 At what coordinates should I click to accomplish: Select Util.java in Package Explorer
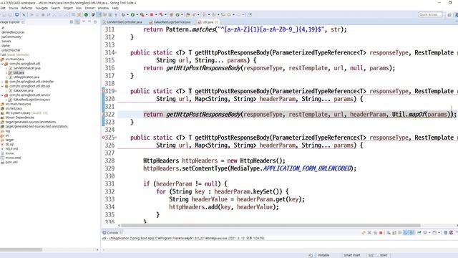click(x=19, y=72)
